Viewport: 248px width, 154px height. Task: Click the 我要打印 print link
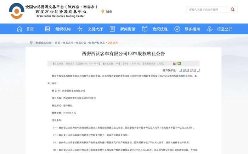(149, 64)
